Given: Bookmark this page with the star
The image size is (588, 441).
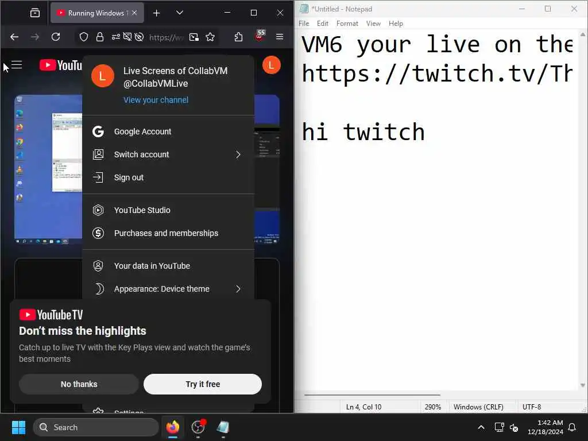Looking at the screenshot, I should pyautogui.click(x=210, y=37).
